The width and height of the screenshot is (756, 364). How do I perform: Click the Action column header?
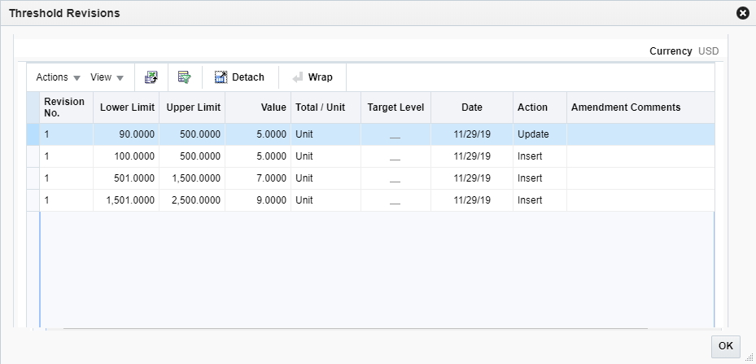540,107
